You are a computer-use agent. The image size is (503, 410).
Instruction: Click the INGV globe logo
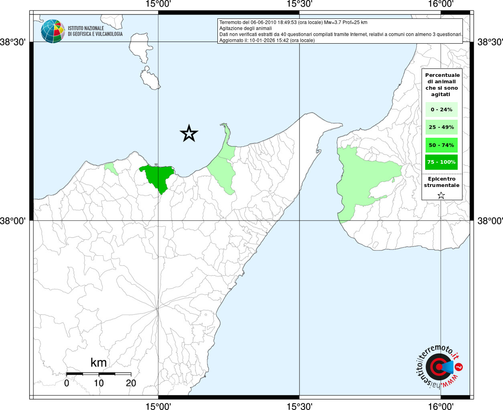(x=53, y=31)
